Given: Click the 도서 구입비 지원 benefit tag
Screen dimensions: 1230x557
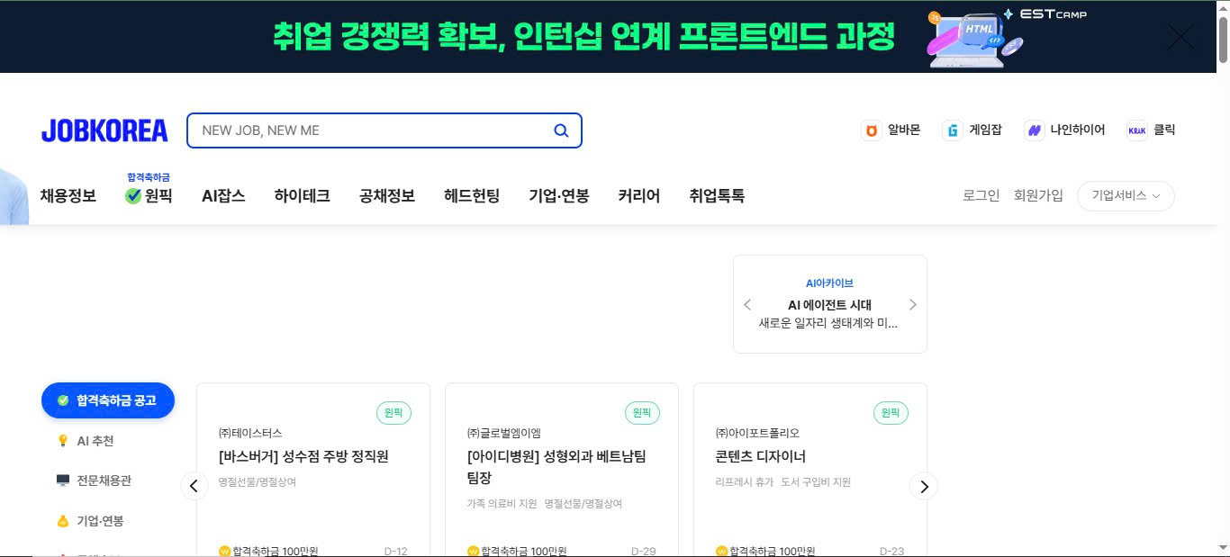Looking at the screenshot, I should point(816,481).
